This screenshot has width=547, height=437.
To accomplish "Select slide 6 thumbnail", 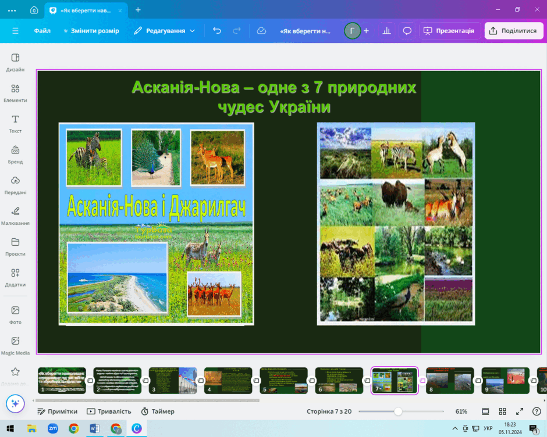I will pyautogui.click(x=339, y=380).
